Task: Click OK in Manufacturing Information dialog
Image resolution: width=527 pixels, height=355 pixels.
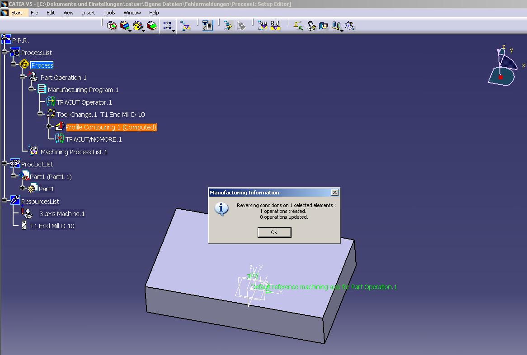Action: click(x=274, y=232)
